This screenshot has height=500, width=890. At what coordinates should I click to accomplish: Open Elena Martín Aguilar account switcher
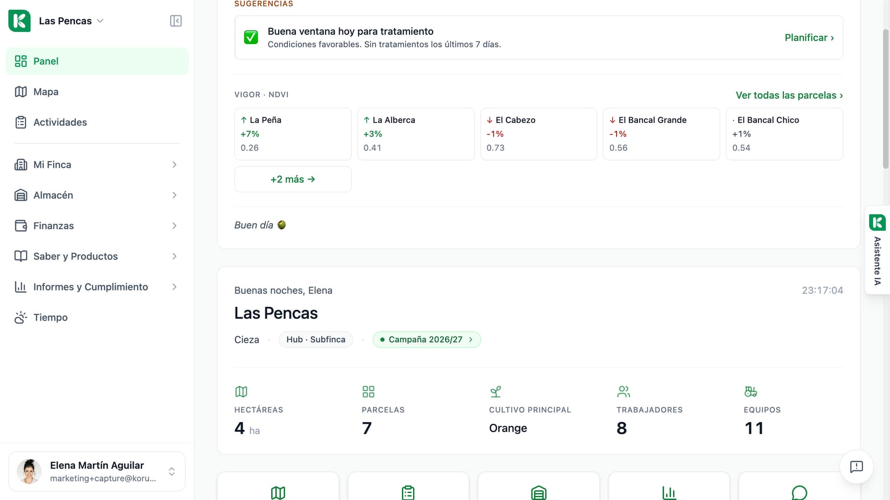97,471
